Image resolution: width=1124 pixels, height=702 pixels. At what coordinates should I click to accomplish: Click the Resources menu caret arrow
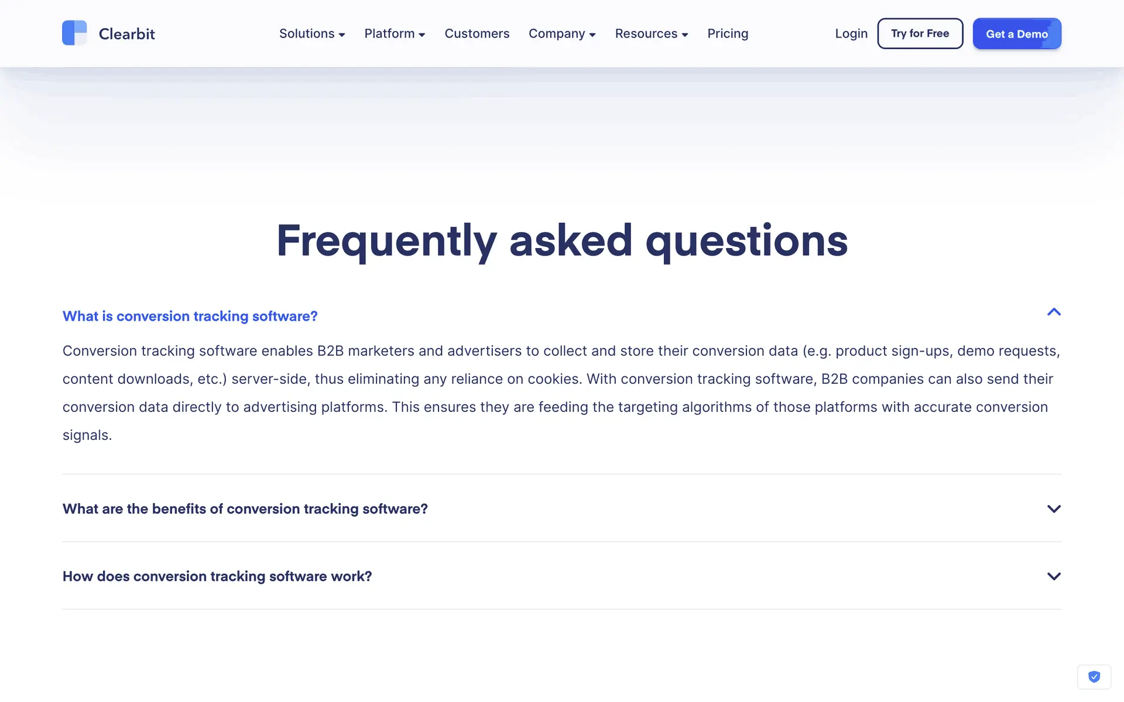click(685, 35)
